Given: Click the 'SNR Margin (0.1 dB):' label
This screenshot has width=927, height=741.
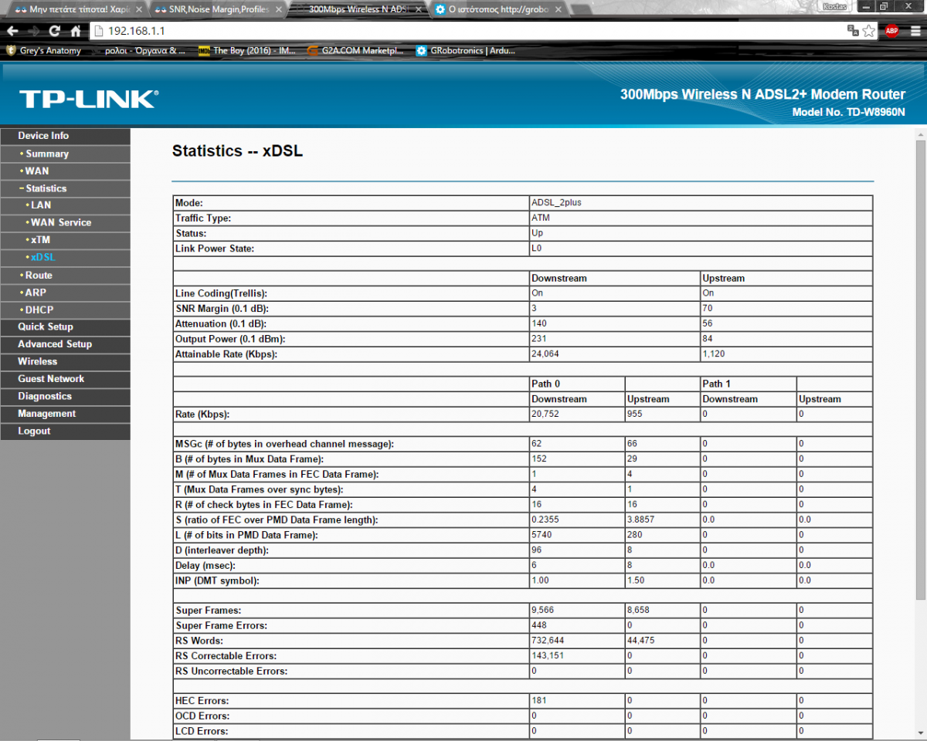Looking at the screenshot, I should [222, 309].
